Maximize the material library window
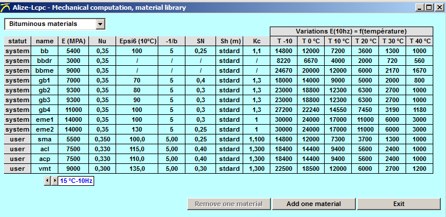Screen dimensions: 446x217 (429, 8)
